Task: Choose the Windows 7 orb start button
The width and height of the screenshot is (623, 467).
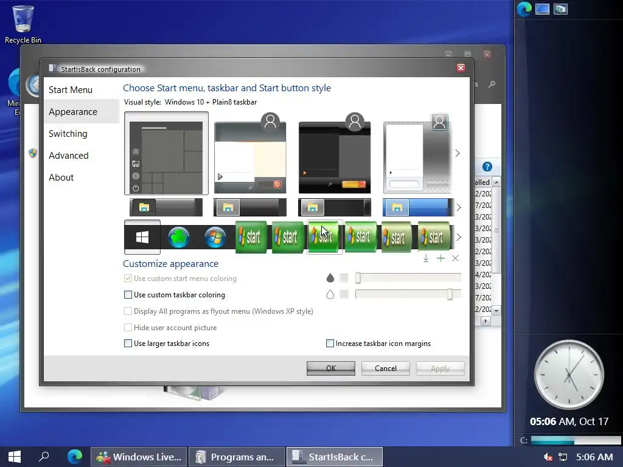Action: pyautogui.click(x=215, y=238)
